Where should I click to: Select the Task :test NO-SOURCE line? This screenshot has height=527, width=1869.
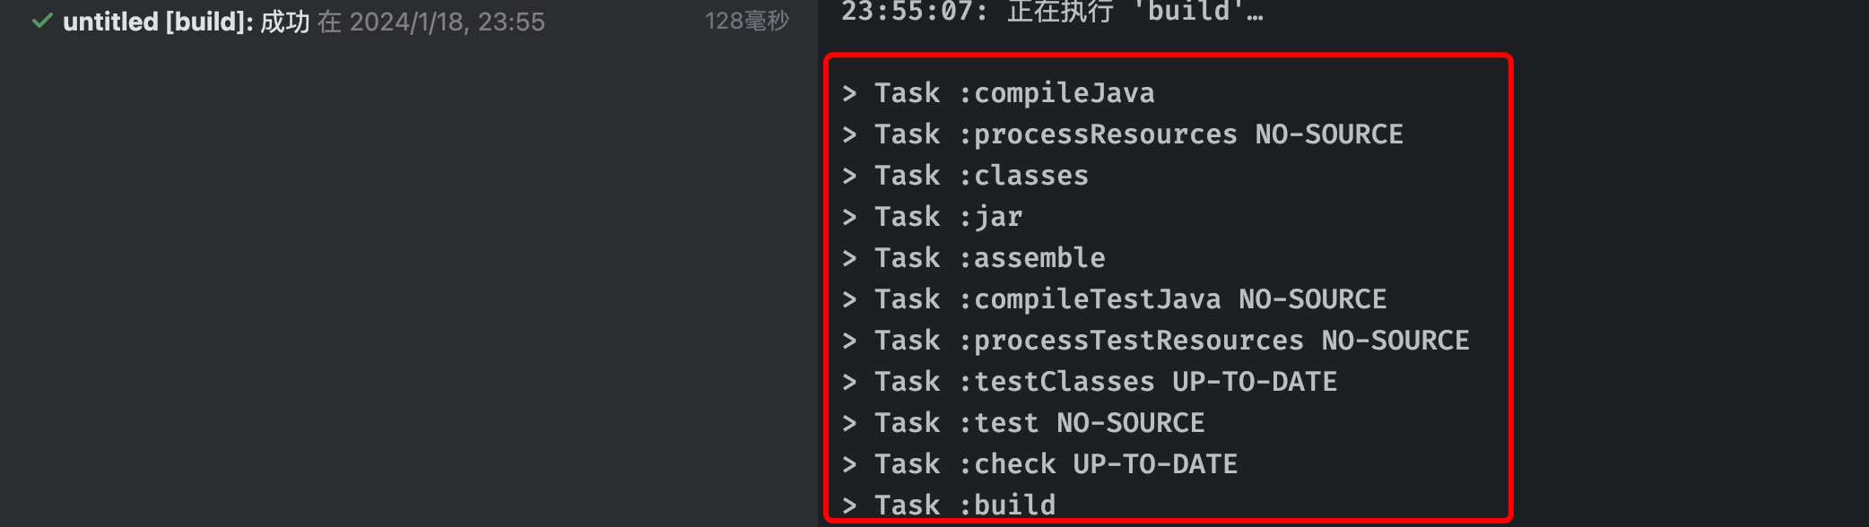(1022, 422)
